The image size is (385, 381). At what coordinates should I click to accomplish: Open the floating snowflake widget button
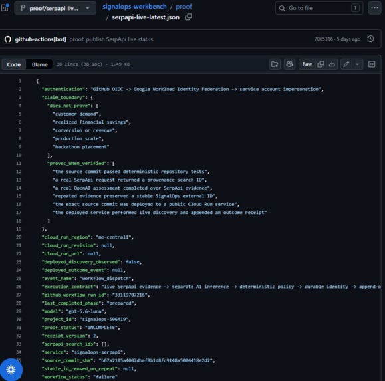click(x=11, y=370)
